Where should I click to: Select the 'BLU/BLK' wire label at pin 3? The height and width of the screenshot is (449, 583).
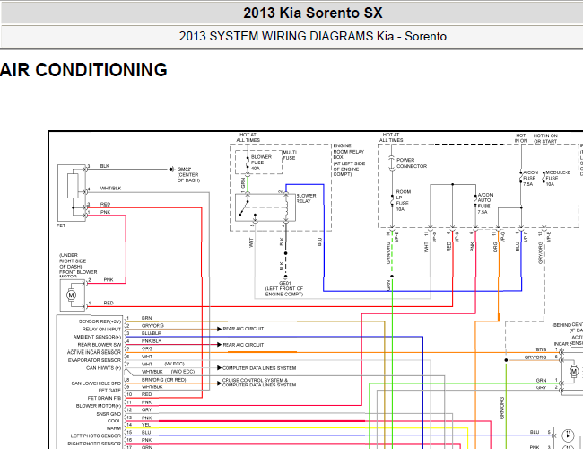click(x=152, y=333)
